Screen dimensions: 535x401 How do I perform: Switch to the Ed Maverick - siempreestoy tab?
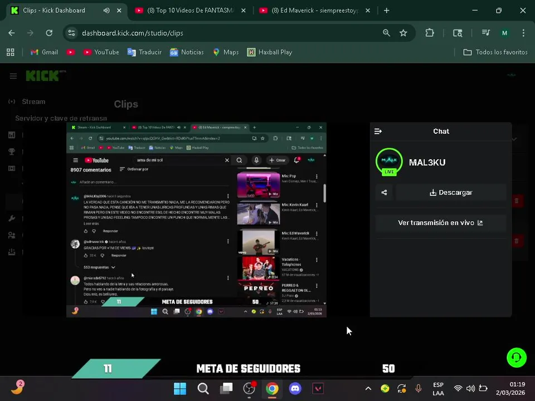pyautogui.click(x=314, y=11)
